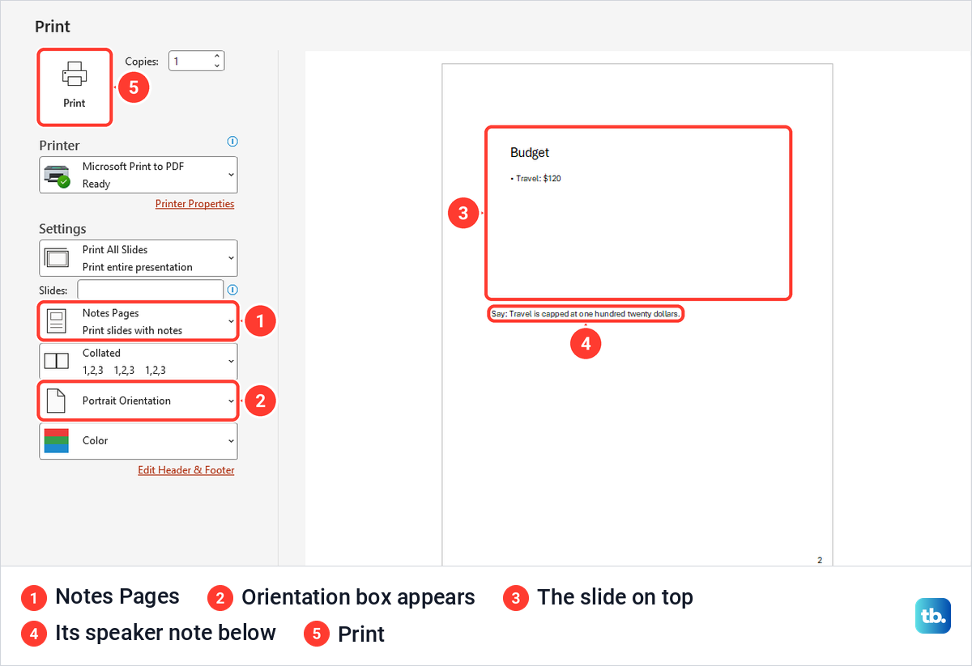Image resolution: width=972 pixels, height=666 pixels.
Task: Open the Microsoft Print to PDF printer dropdown
Action: tap(139, 175)
